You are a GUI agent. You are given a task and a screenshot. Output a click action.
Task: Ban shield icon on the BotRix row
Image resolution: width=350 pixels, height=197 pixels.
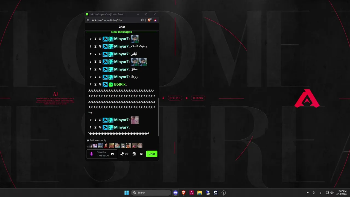(100, 85)
